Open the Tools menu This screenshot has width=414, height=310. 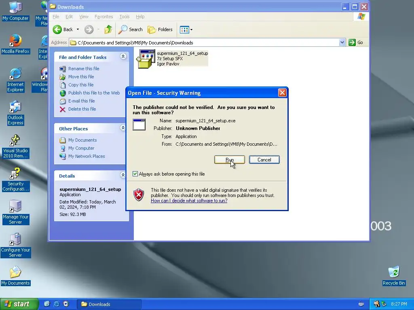(125, 17)
